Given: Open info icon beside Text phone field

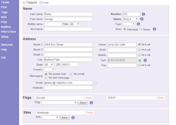Looking at the screenshot, I should (145, 60).
